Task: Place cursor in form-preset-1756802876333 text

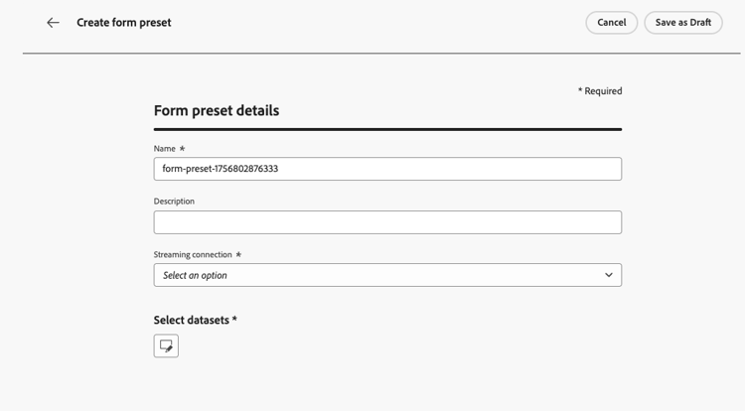Action: click(220, 169)
